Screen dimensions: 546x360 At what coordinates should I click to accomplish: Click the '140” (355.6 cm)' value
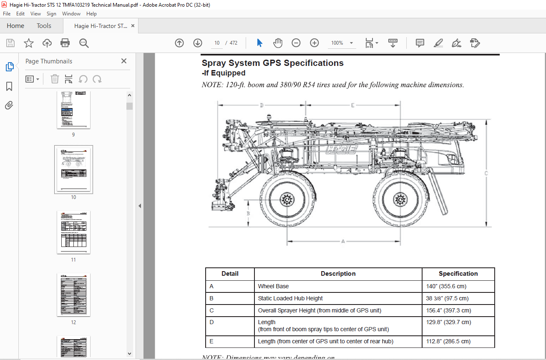(445, 286)
